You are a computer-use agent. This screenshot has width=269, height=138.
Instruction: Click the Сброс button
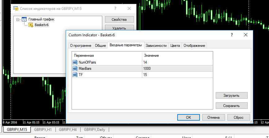[x=238, y=118]
